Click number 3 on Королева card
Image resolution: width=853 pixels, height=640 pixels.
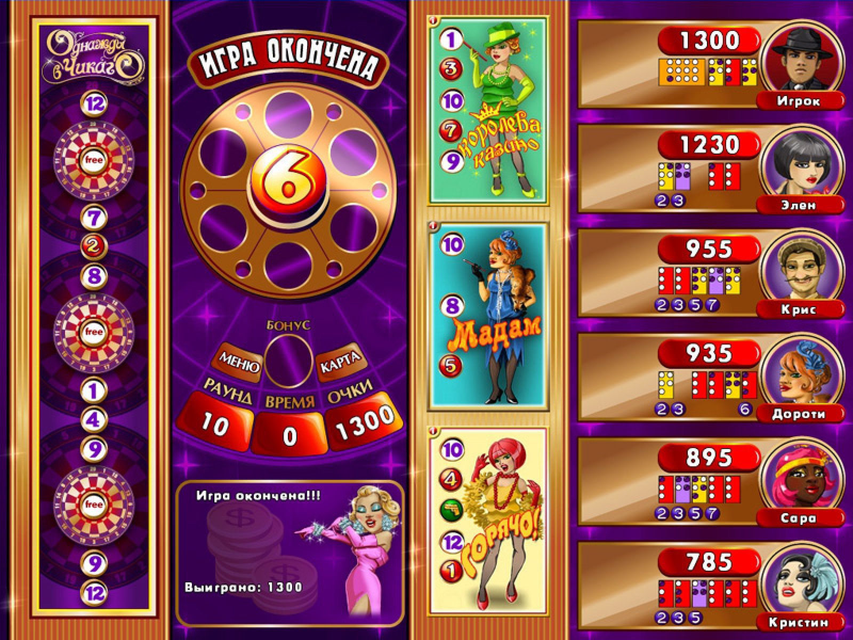tap(451, 69)
